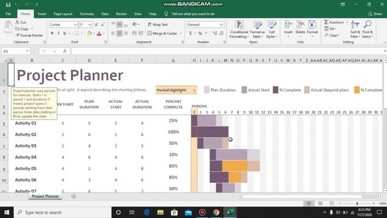Screen dimensions: 387x218
Task: Click the taskbar search box
Action: (63, 213)
